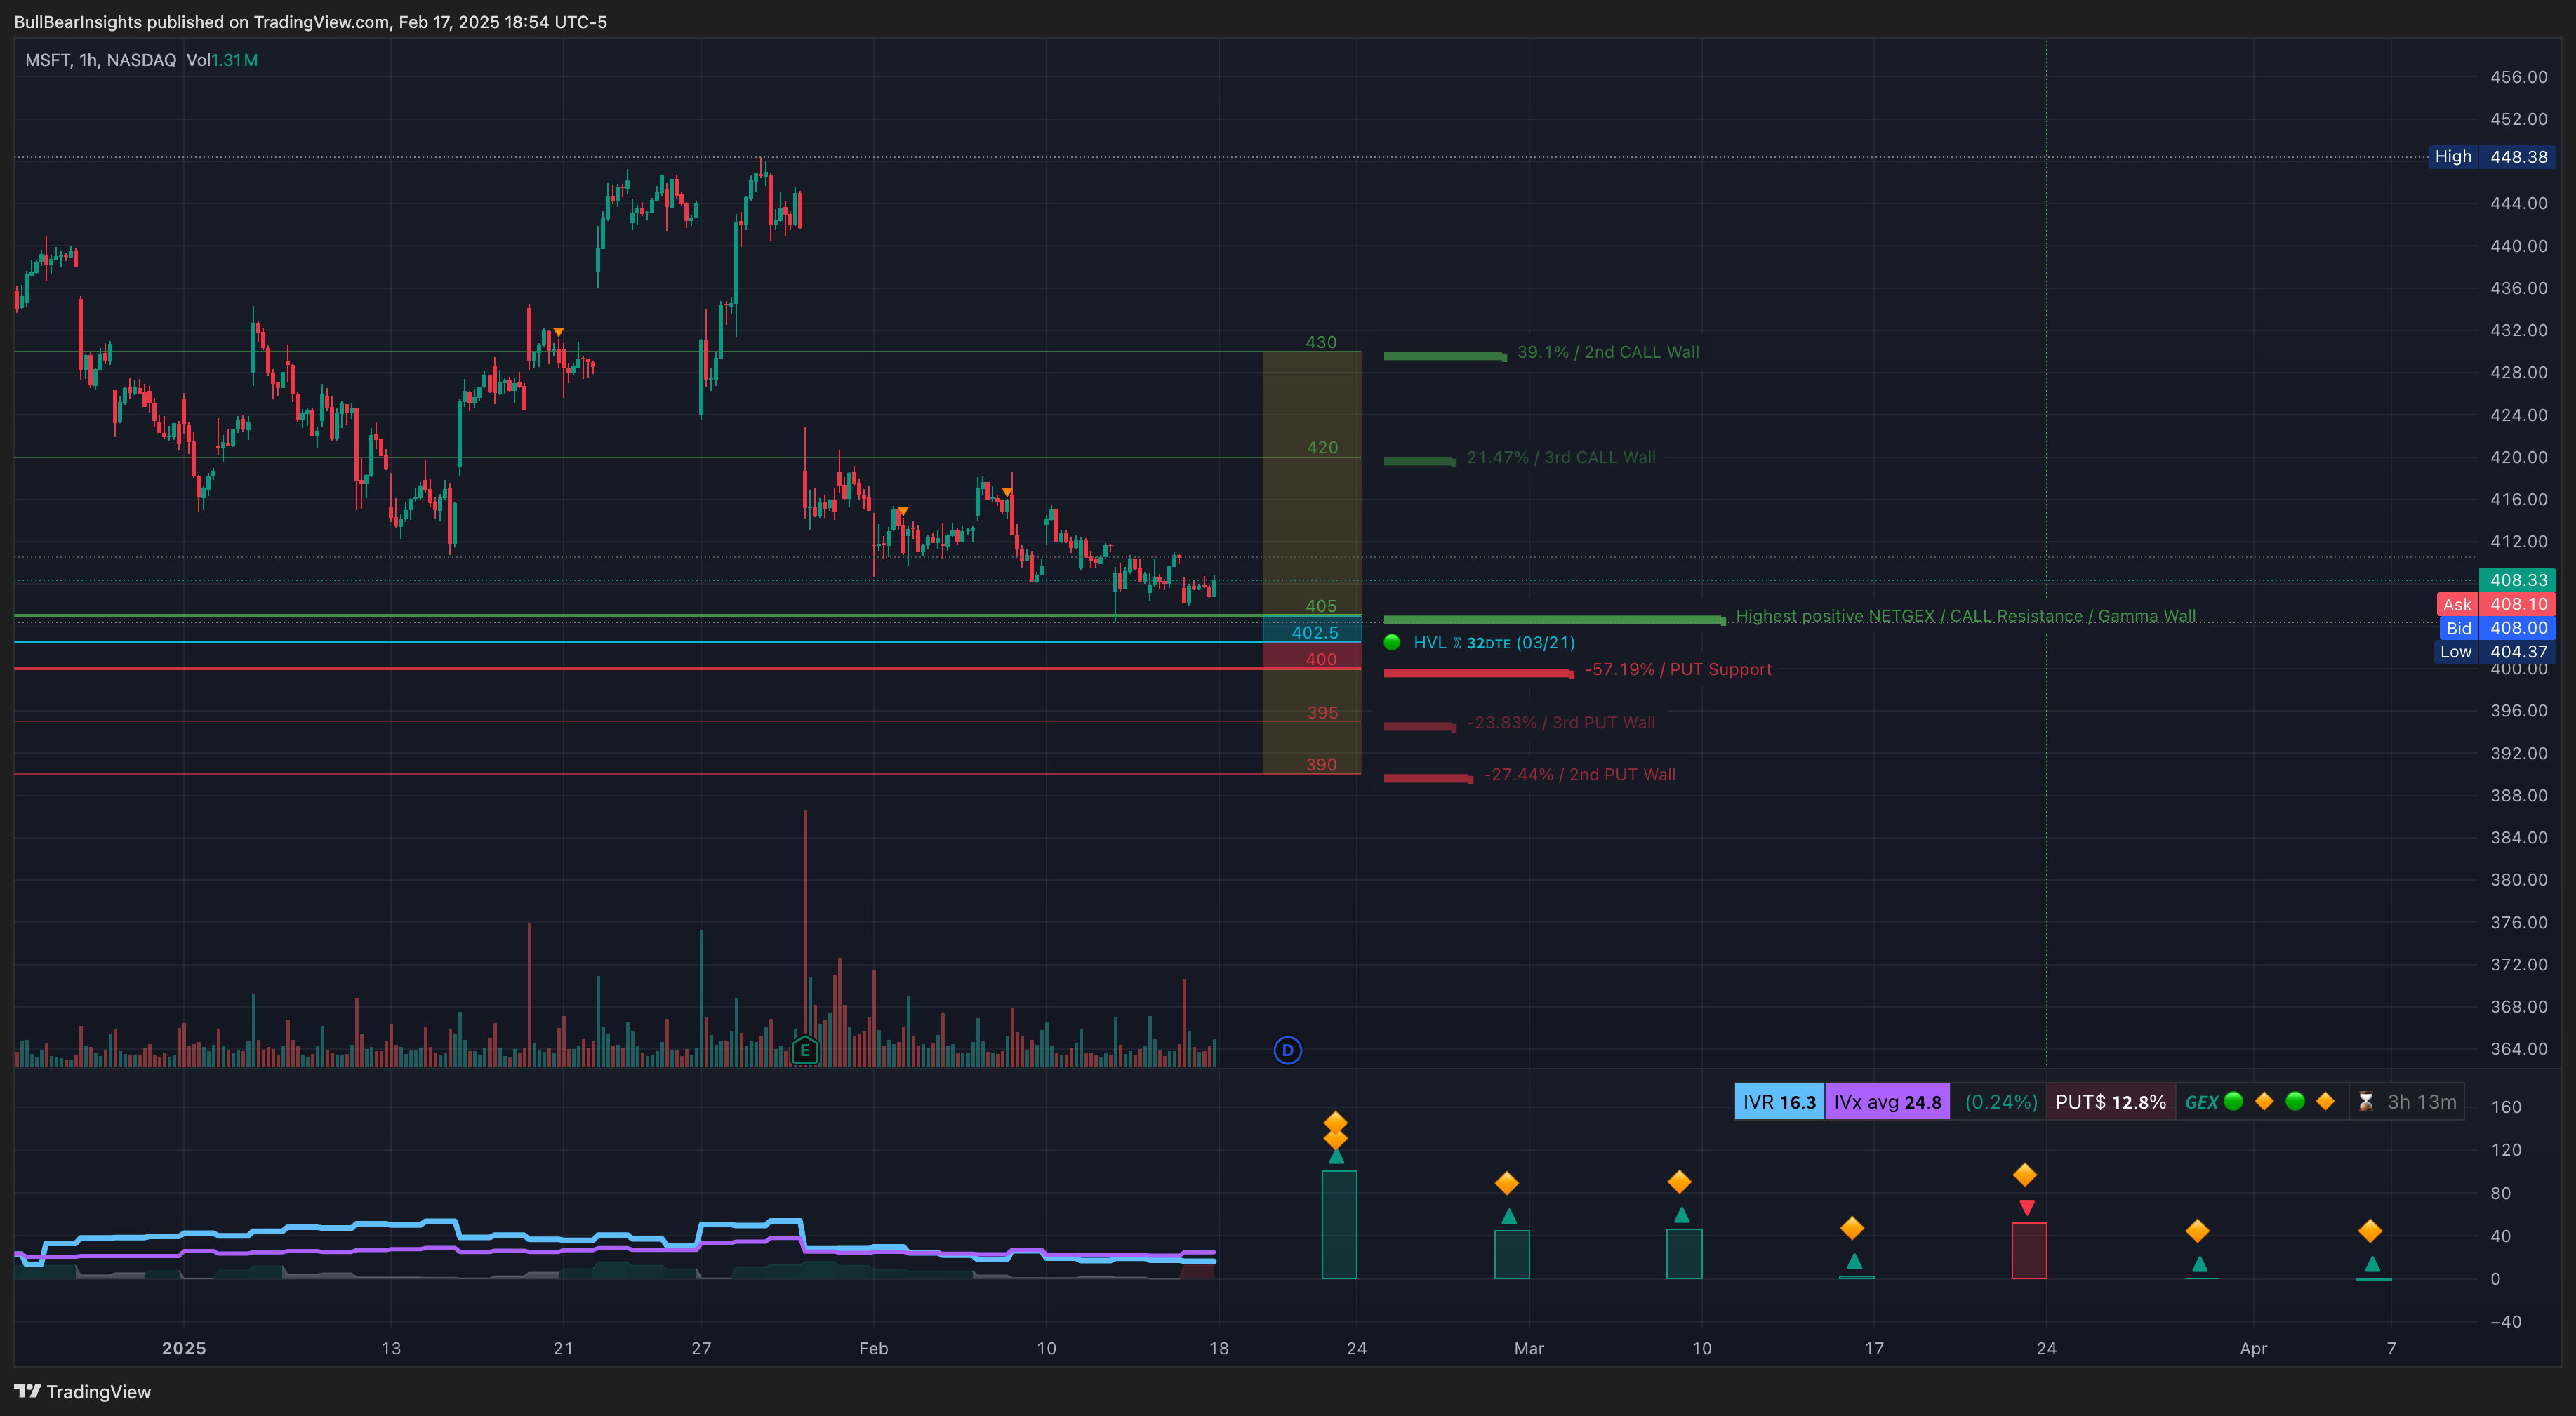This screenshot has height=1416, width=2576.
Task: Click the Apr label on the time axis
Action: click(x=2253, y=1348)
